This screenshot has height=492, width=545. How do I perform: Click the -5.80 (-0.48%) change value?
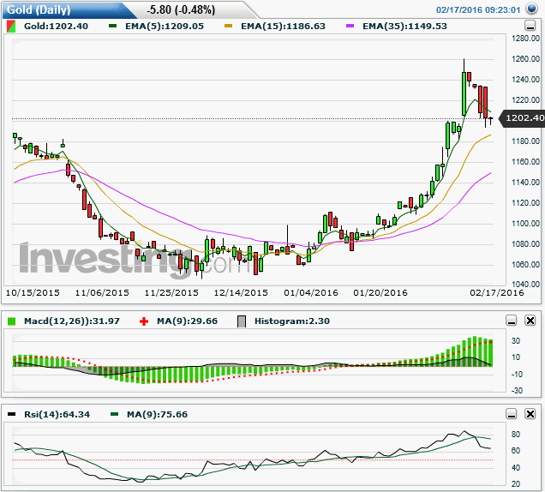coord(181,9)
